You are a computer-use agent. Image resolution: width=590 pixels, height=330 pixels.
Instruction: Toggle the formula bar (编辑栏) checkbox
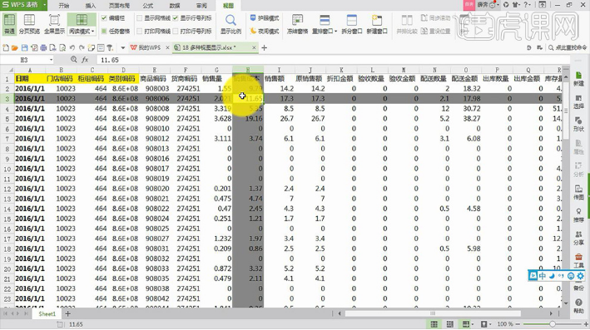[x=104, y=18]
